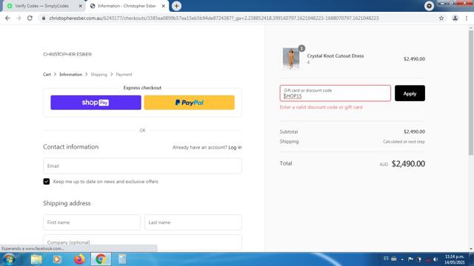The height and width of the screenshot is (266, 474).
Task: Click the CHRISTOPHER ESBER store logo
Action: 67,54
